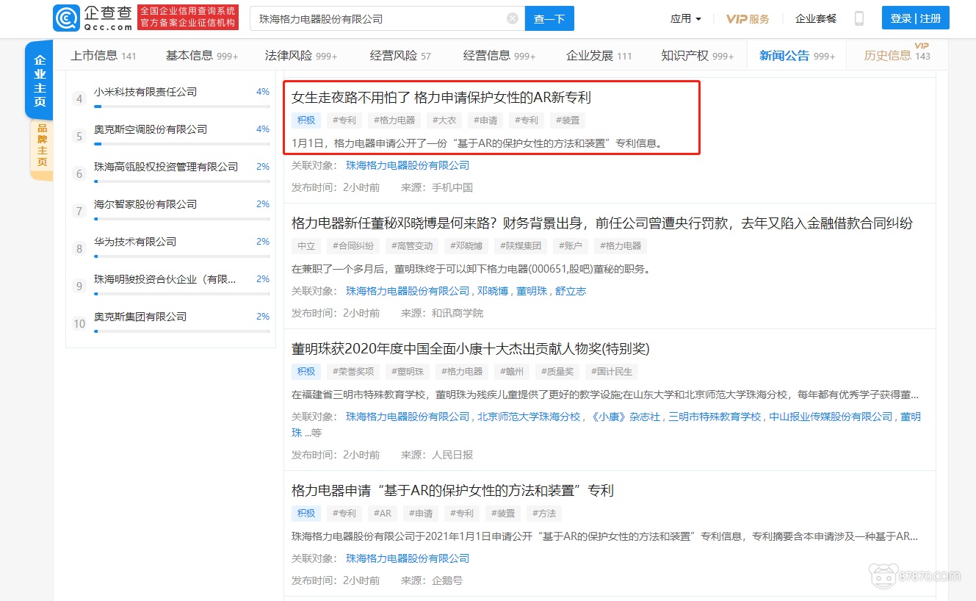
Task: Switch to 历史信息 VIP tab
Action: click(x=897, y=55)
